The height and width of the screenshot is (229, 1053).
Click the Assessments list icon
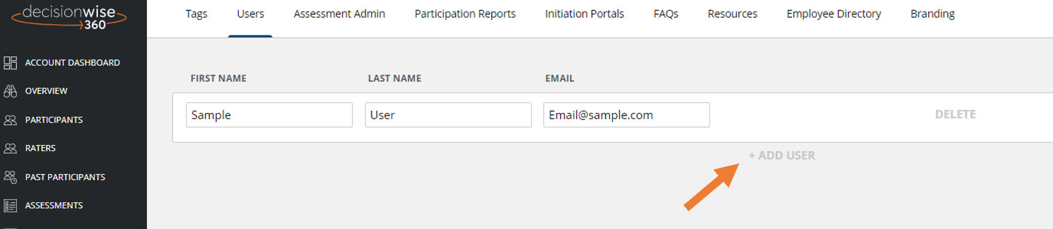10,206
